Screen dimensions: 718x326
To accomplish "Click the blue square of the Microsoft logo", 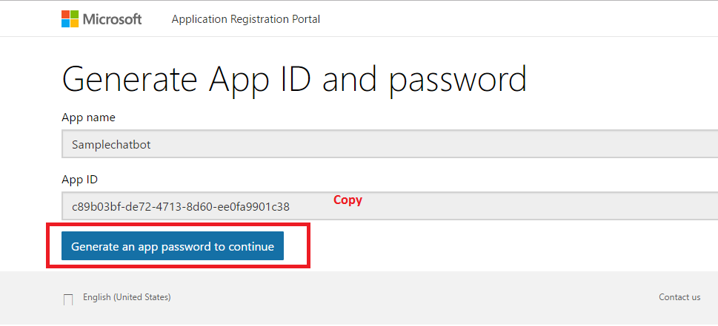I will coord(65,24).
